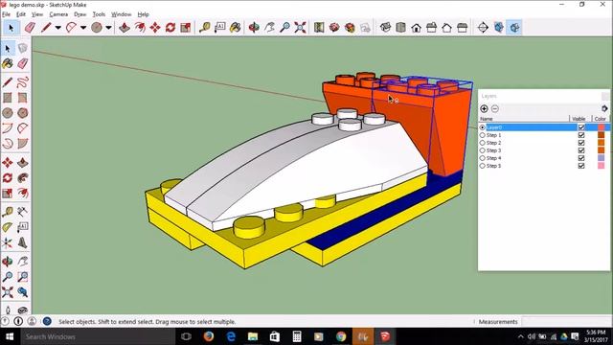Viewport: 613px width, 345px height.
Task: Select the Section Plane tool
Action: click(x=483, y=28)
